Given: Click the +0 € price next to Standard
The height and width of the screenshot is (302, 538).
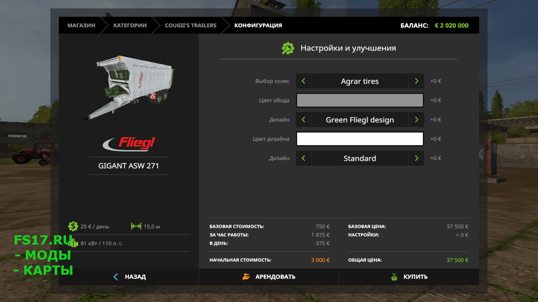Looking at the screenshot, I should 435,158.
